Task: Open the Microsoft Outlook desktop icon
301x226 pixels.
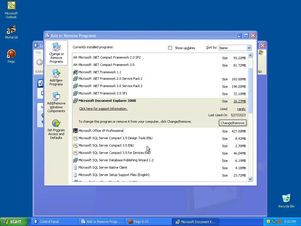Action: point(11,10)
